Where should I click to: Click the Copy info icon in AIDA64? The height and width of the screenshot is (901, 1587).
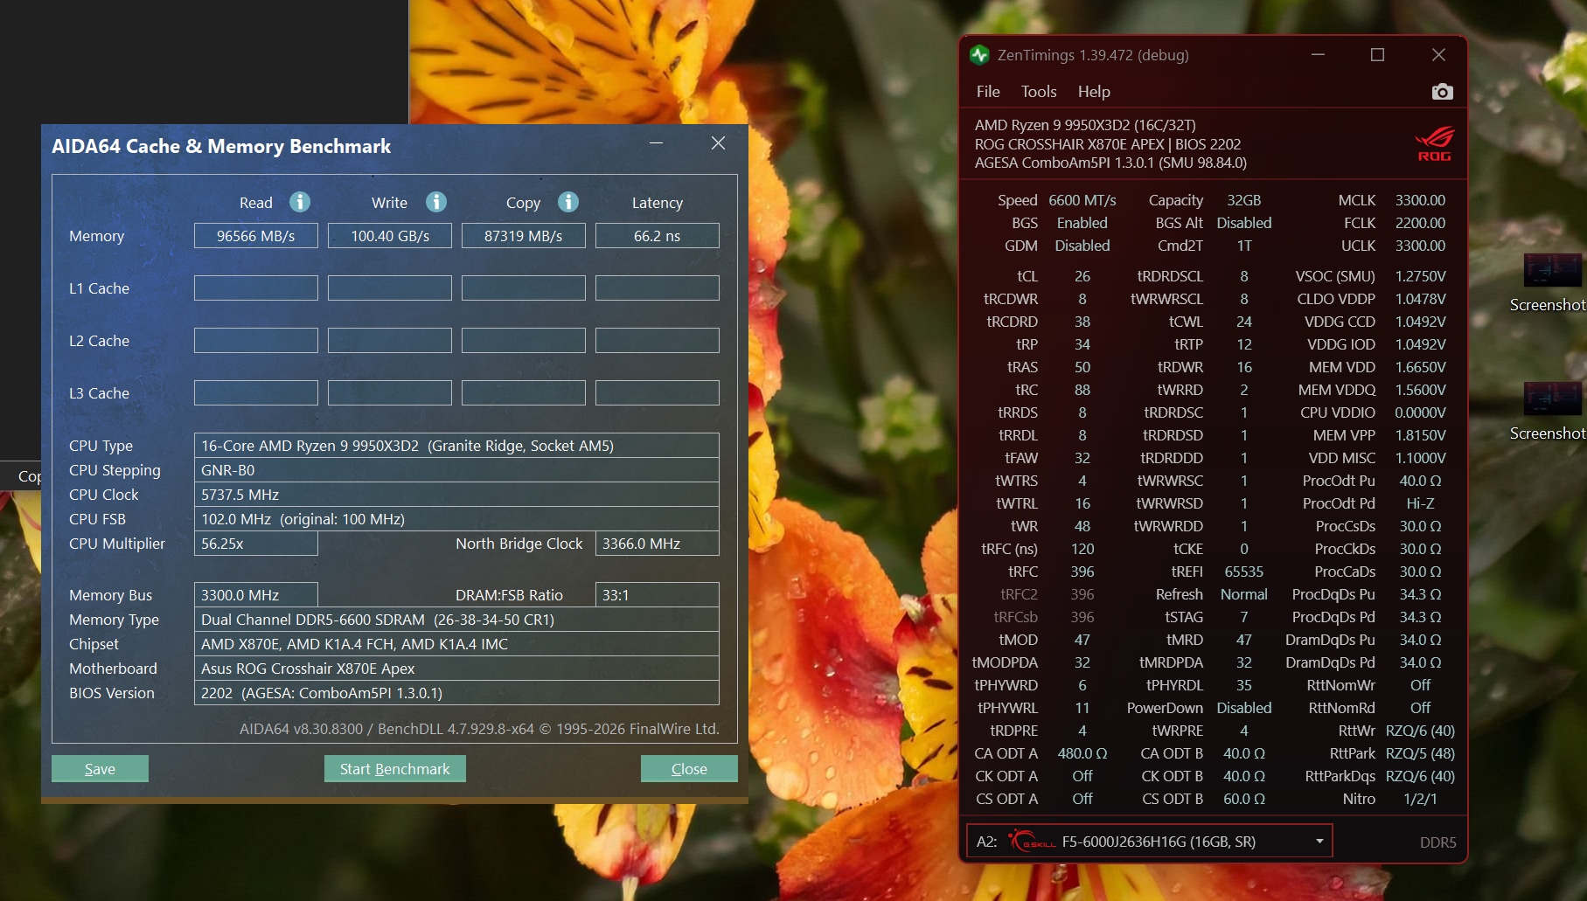(568, 202)
